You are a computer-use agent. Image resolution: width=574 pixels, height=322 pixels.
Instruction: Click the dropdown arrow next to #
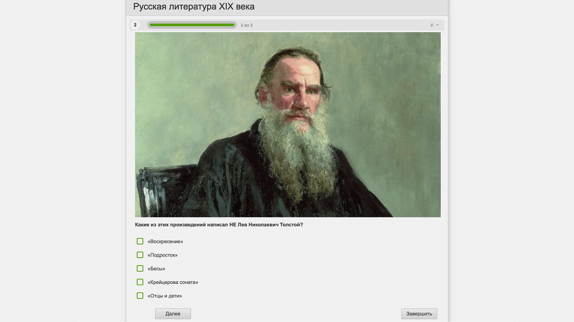point(438,25)
